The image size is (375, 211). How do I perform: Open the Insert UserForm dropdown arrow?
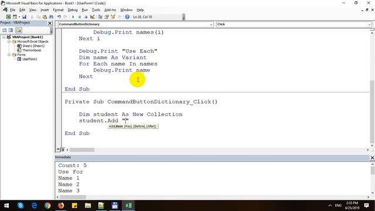click(19, 17)
